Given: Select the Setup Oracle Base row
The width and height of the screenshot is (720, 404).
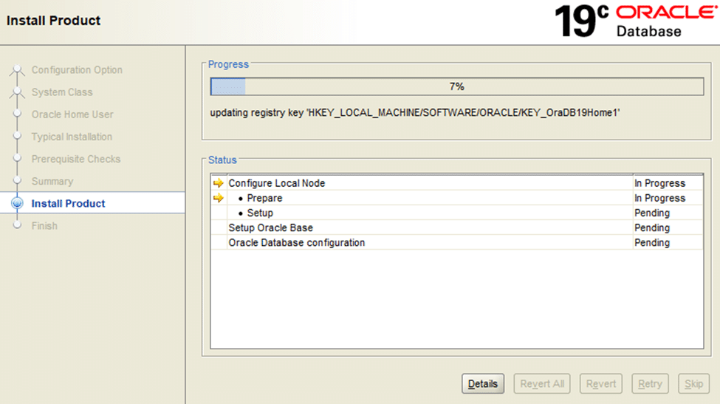Looking at the screenshot, I should tap(457, 227).
